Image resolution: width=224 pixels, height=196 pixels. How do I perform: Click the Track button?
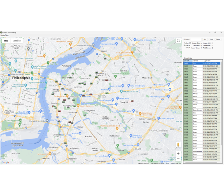(x=211, y=39)
